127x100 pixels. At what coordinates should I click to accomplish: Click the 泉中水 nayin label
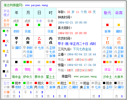point(39,77)
